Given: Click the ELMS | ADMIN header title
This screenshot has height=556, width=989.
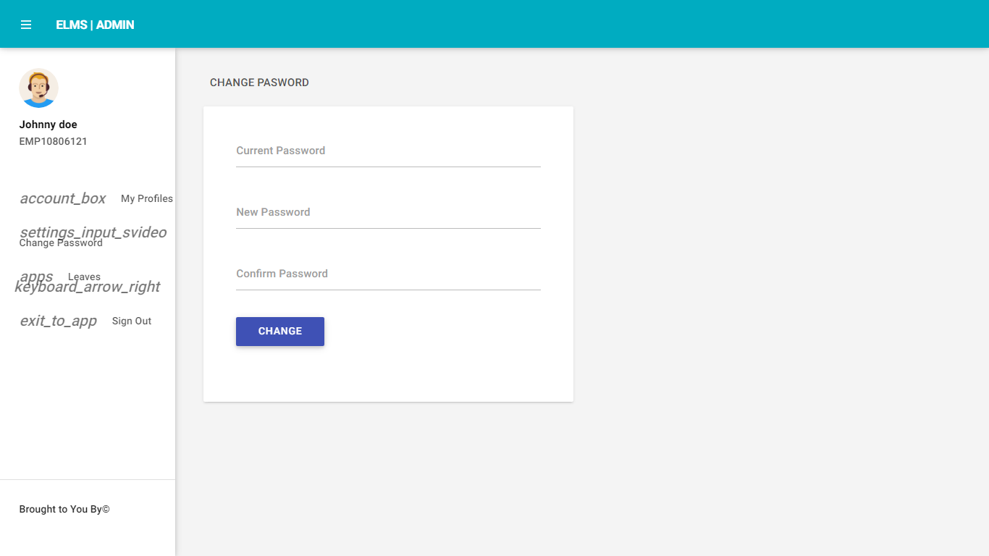Looking at the screenshot, I should pos(95,24).
